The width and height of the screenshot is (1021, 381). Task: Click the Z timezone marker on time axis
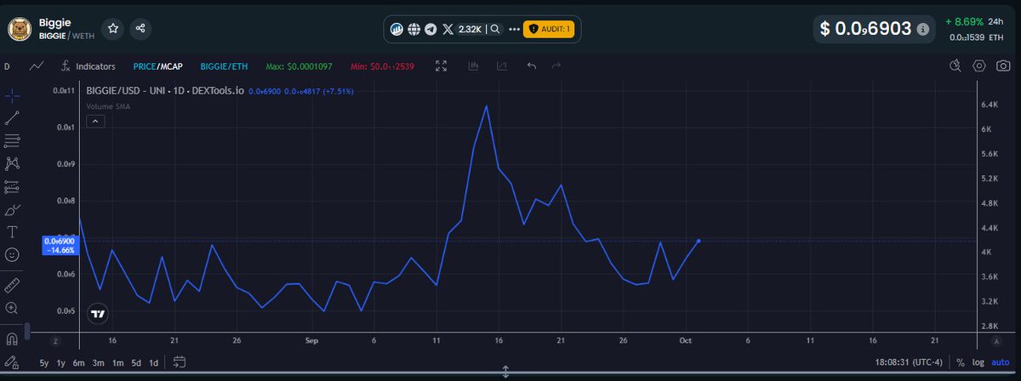[54, 340]
